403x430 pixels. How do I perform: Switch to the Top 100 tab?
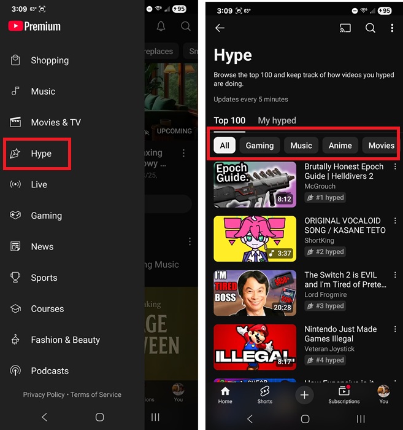click(229, 120)
